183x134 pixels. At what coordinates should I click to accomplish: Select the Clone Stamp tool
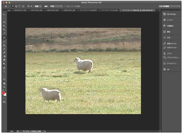(4, 45)
